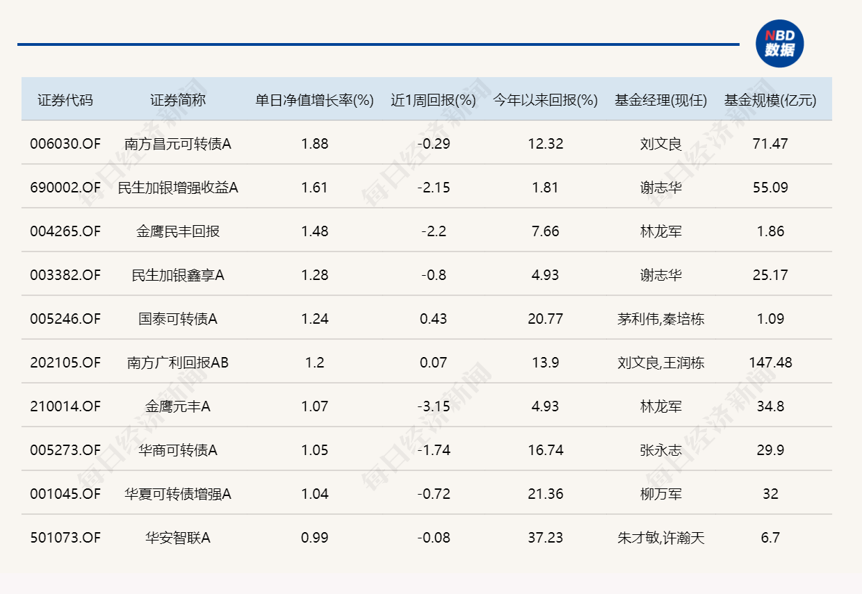
Task: Select fund size 71.47
Action: [770, 144]
